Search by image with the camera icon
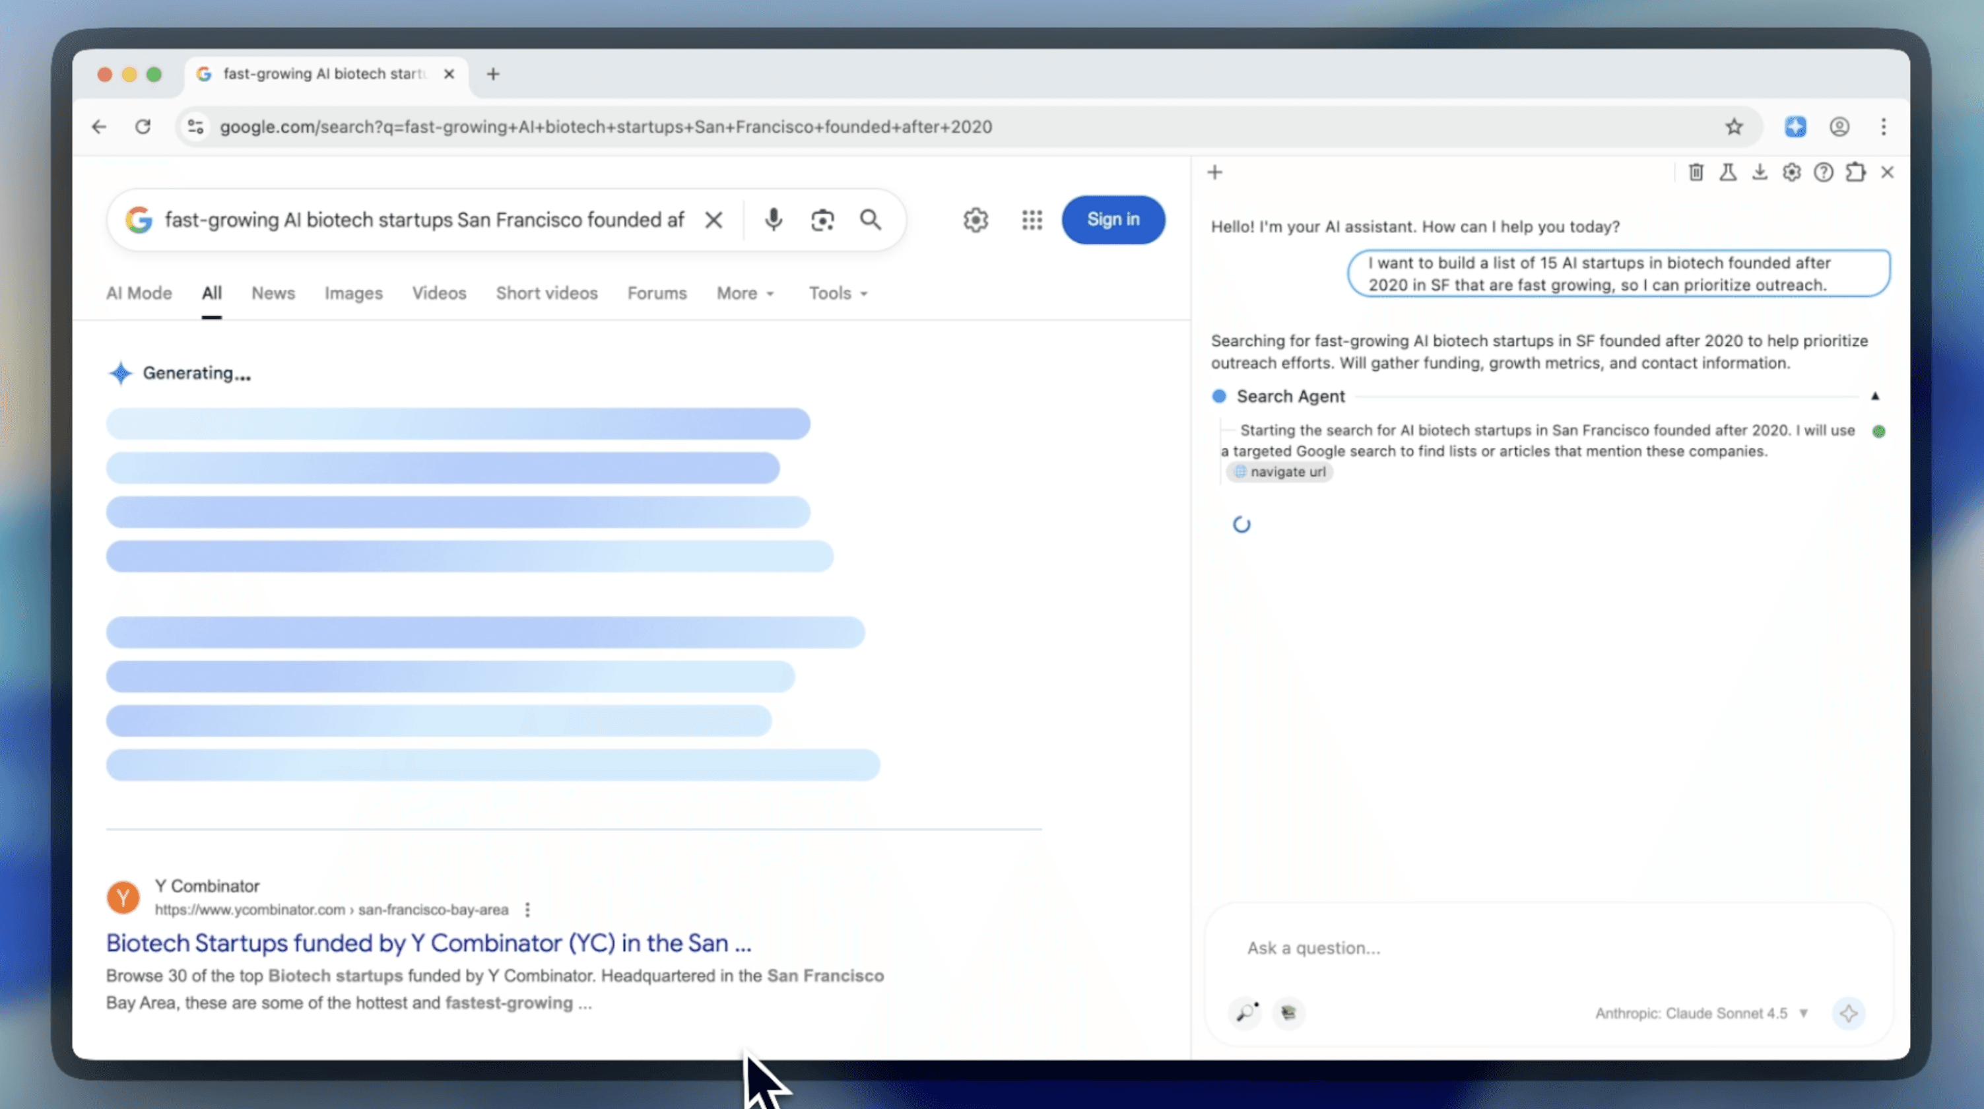This screenshot has width=1984, height=1109. click(x=822, y=220)
